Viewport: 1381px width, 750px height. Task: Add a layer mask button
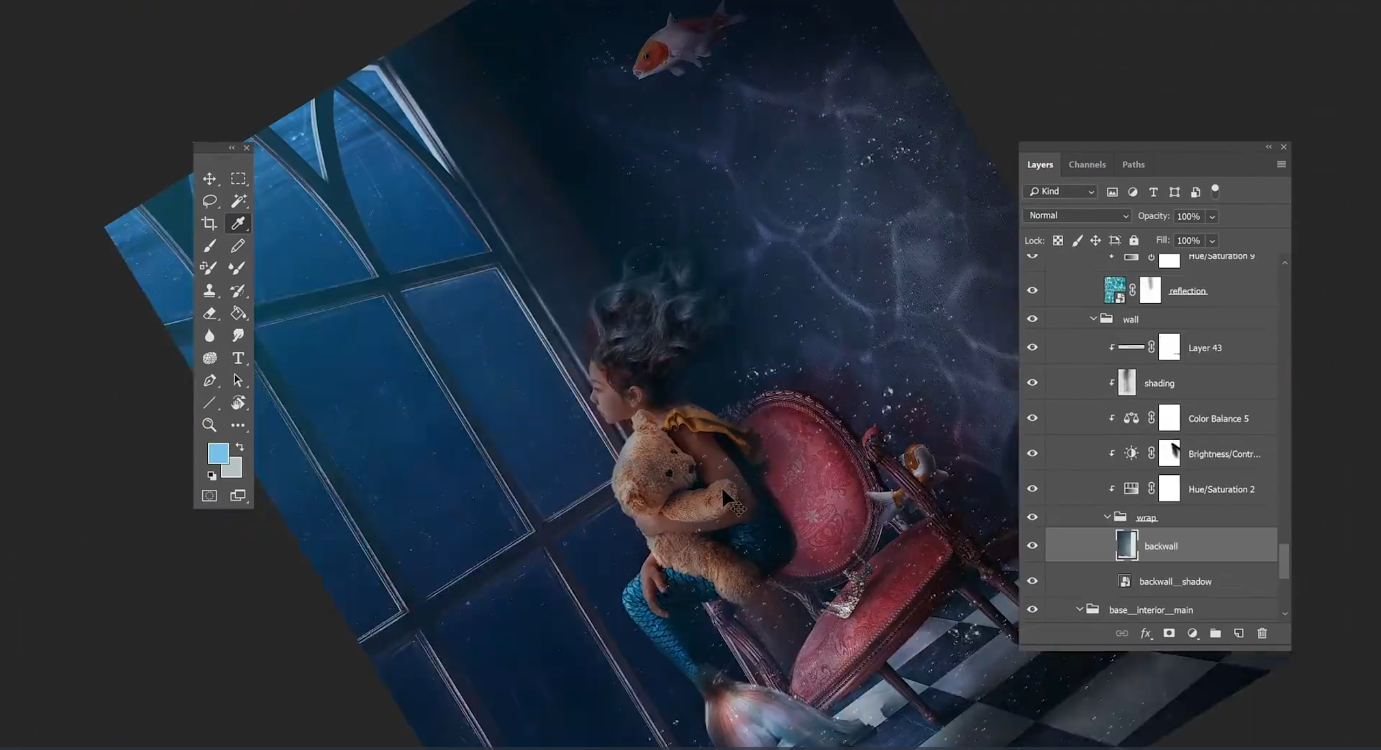tap(1168, 633)
